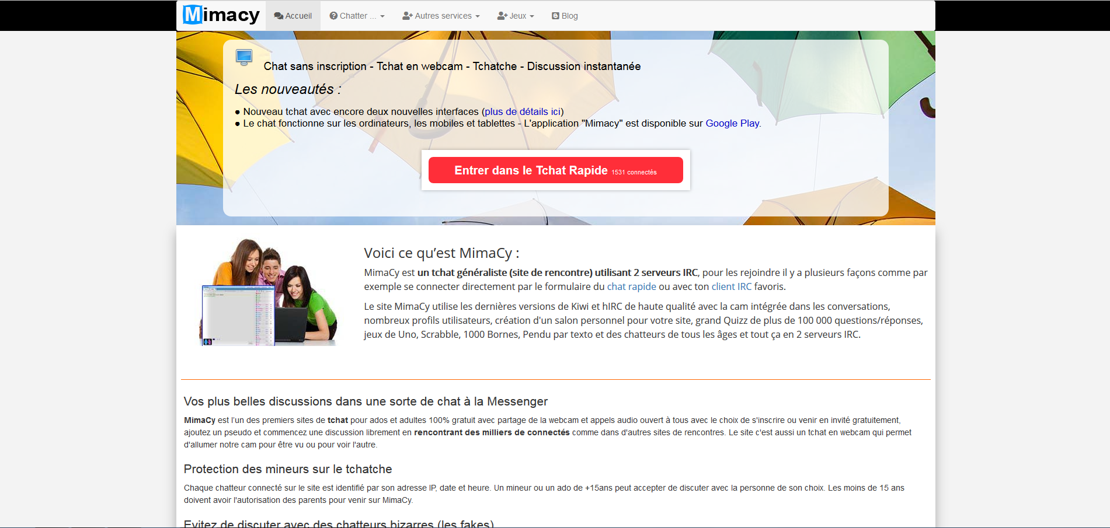Click the Blog icon in navbar
Screen dimensions: 1110x528
555,16
